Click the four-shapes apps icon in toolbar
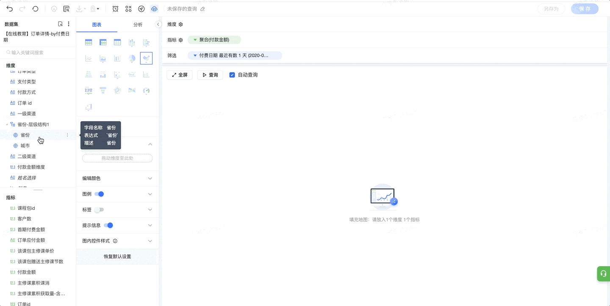 [128, 9]
